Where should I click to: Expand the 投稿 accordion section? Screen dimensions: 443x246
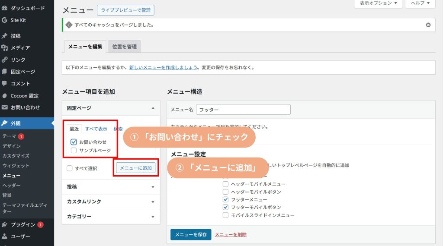pos(111,187)
